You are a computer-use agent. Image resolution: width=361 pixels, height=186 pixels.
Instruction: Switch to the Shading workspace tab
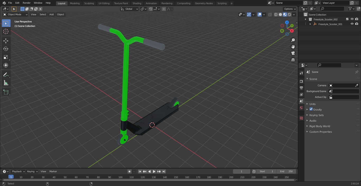(x=137, y=3)
